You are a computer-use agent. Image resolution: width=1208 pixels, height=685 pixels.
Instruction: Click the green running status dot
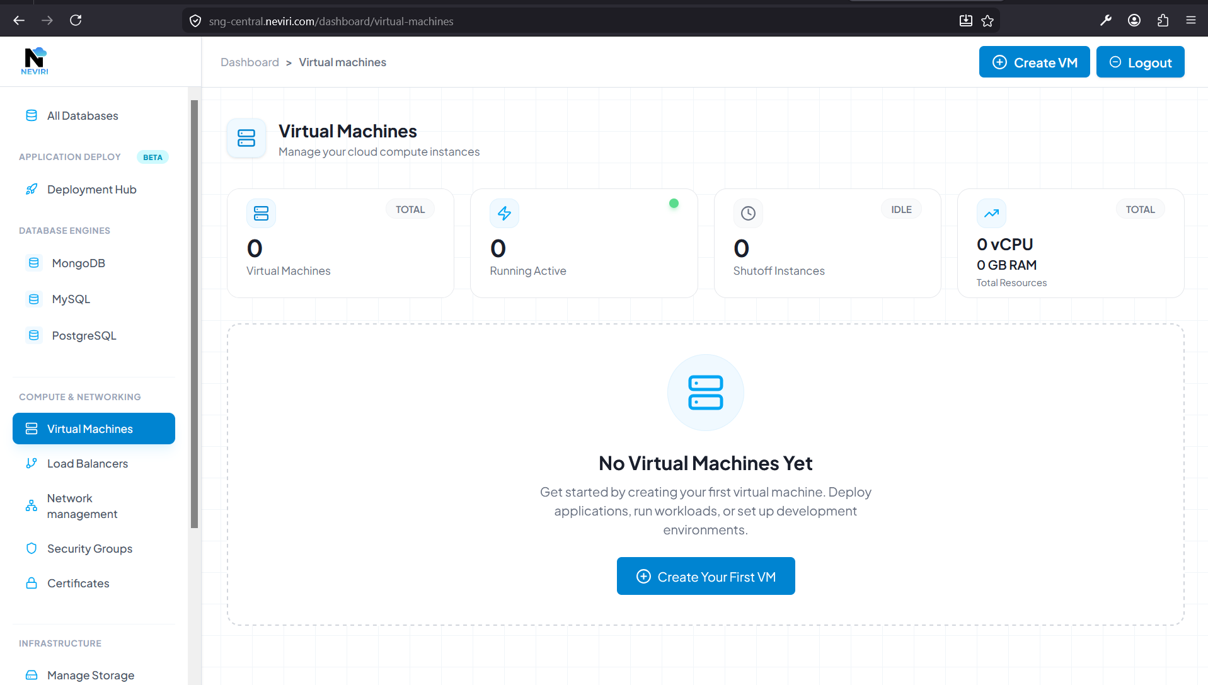[x=674, y=203]
